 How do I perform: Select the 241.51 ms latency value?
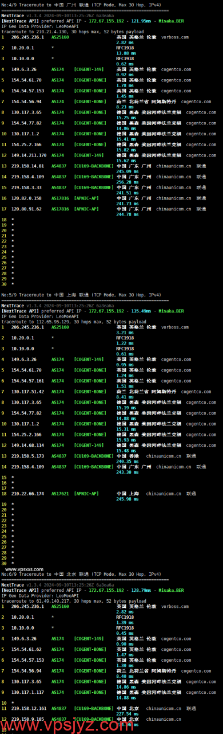127,193
